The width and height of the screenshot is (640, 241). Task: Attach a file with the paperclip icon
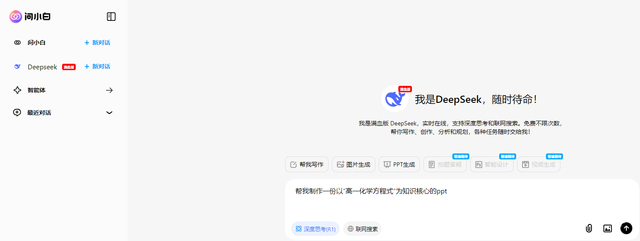[589, 228]
